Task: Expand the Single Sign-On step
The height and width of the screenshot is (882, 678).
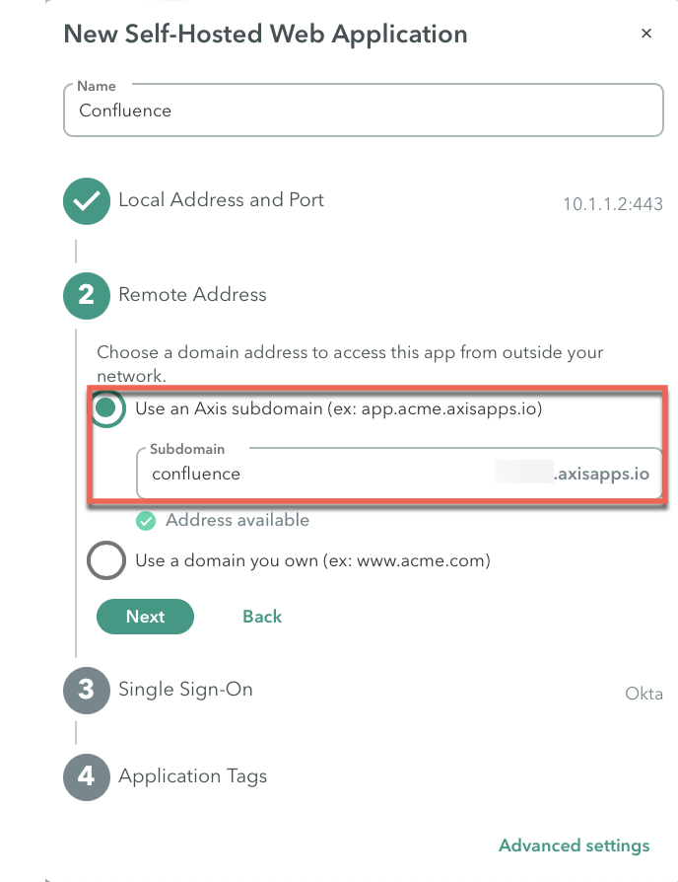Action: (x=186, y=689)
